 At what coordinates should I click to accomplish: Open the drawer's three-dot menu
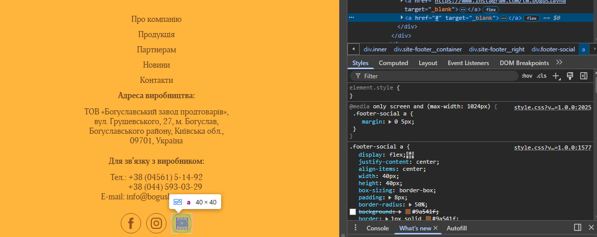[356, 227]
